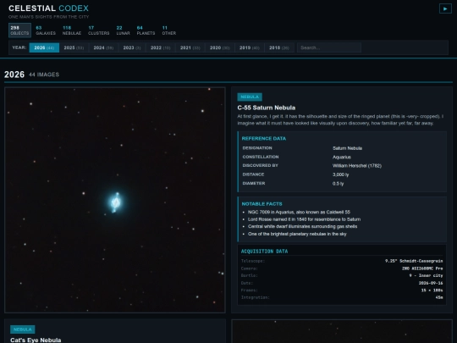Click the Central white dwarf fact

click(x=302, y=227)
